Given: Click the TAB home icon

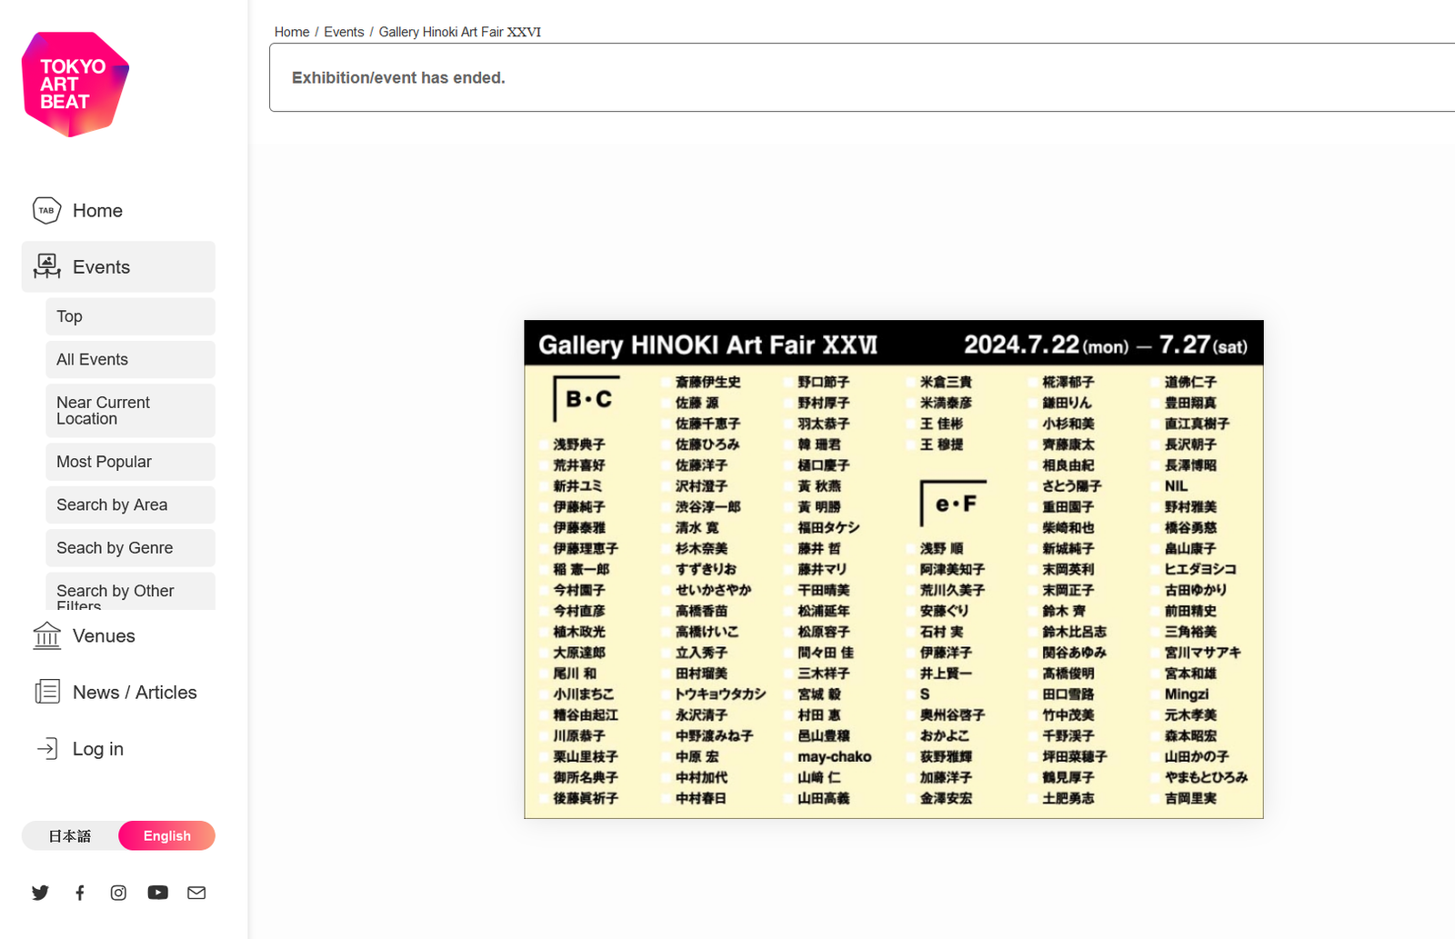Looking at the screenshot, I should click(46, 210).
